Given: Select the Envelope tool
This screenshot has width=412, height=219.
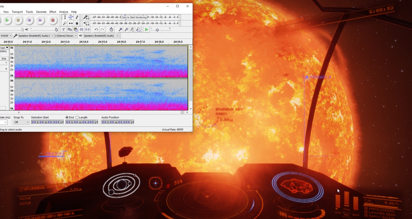Looking at the screenshot, I should pos(71,17).
